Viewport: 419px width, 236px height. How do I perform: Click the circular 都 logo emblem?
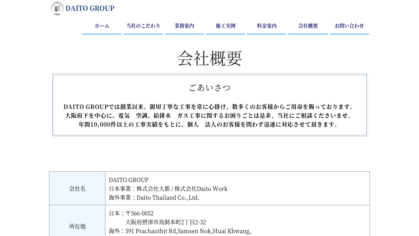(57, 9)
